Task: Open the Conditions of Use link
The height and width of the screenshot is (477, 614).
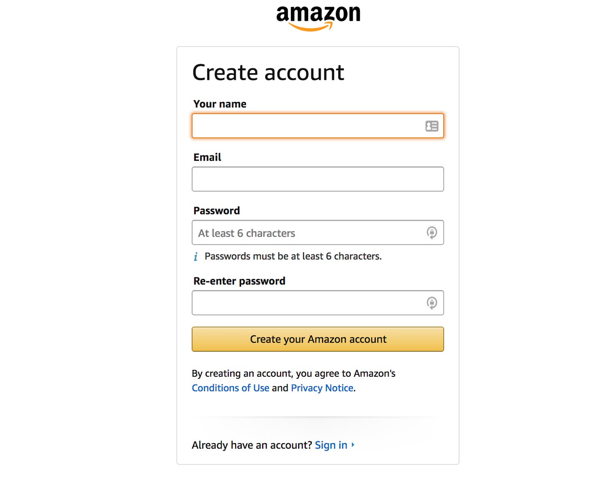Action: pos(230,388)
